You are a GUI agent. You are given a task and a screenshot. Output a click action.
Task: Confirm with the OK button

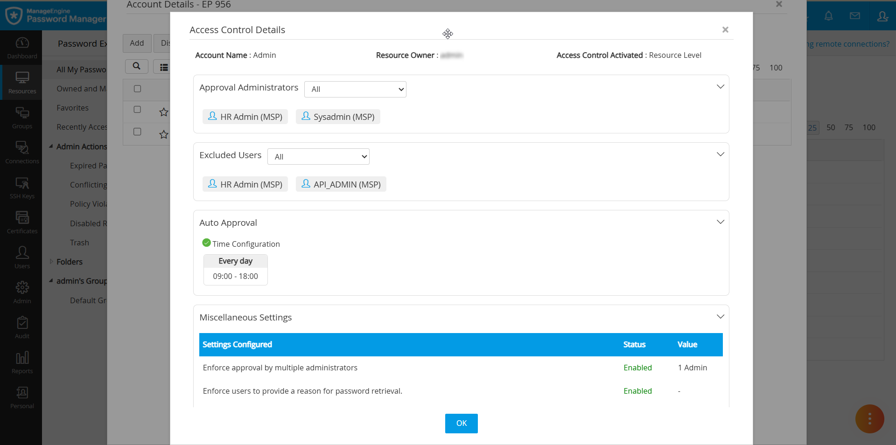(461, 423)
